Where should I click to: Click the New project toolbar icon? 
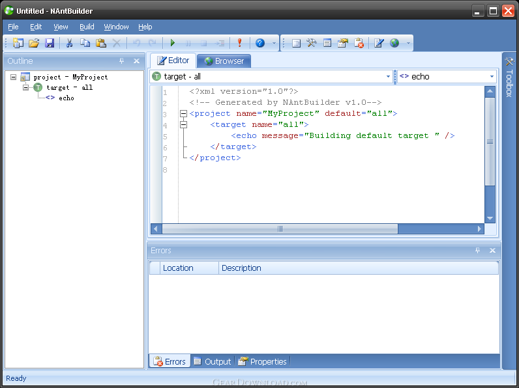(18, 43)
